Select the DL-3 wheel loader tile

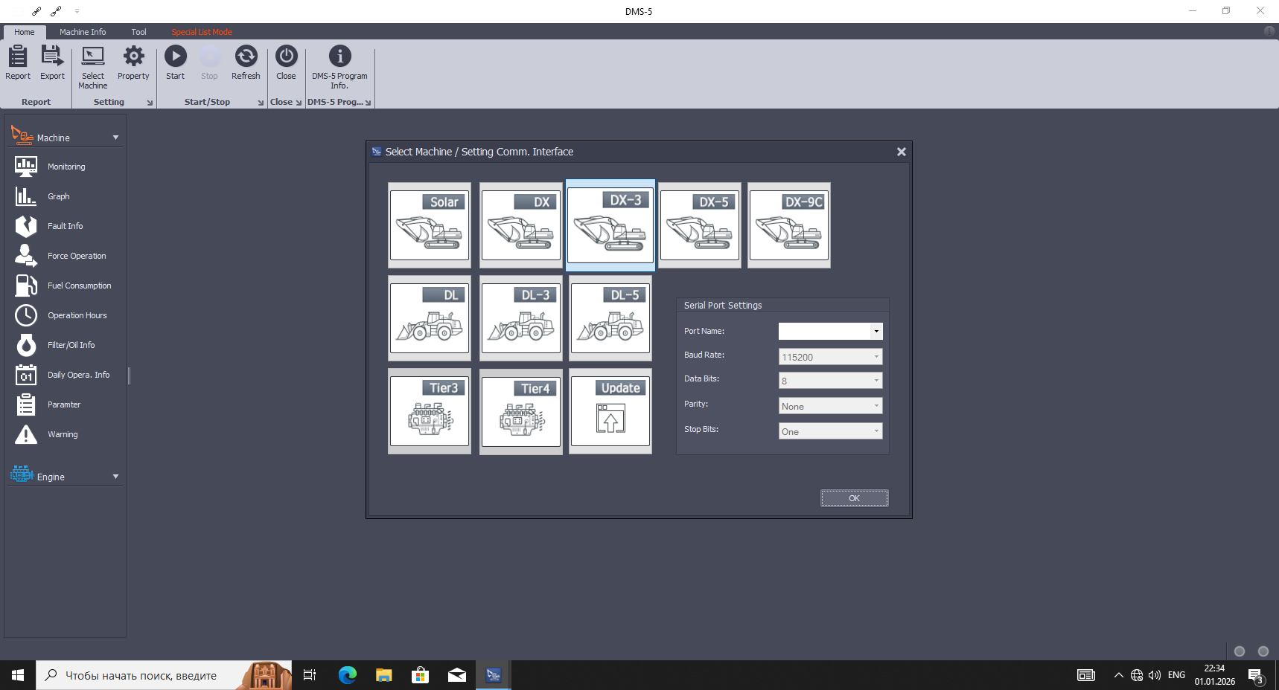521,318
